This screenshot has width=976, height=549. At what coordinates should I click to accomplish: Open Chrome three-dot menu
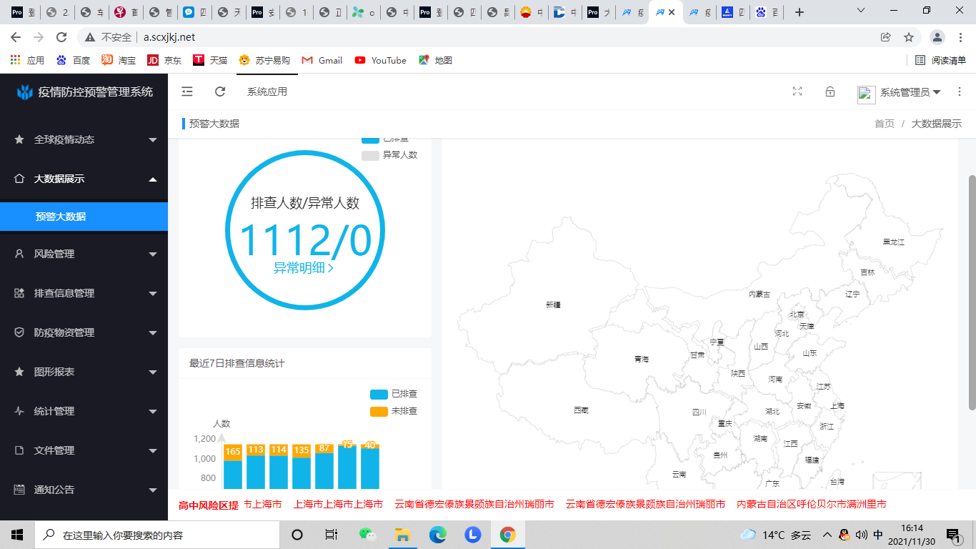coord(961,37)
